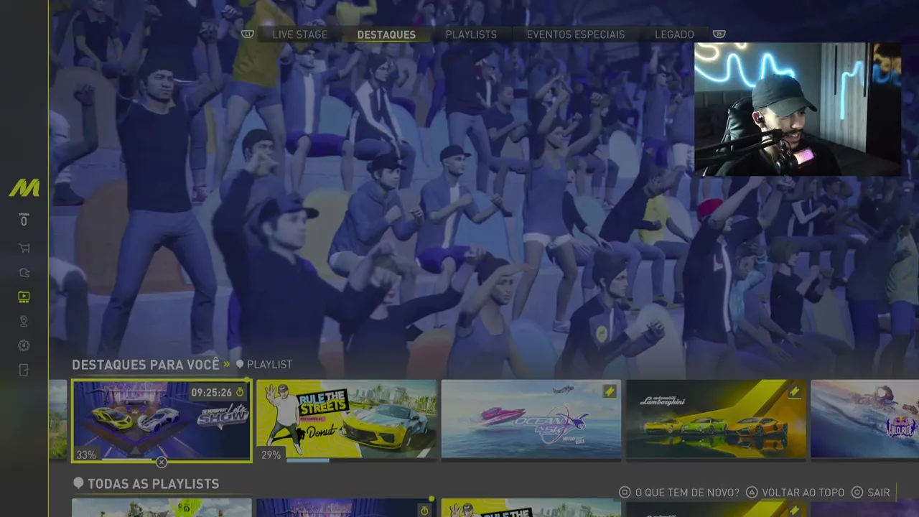Click the Todas as Playlists heading
This screenshot has height=517, width=919.
[x=153, y=484]
